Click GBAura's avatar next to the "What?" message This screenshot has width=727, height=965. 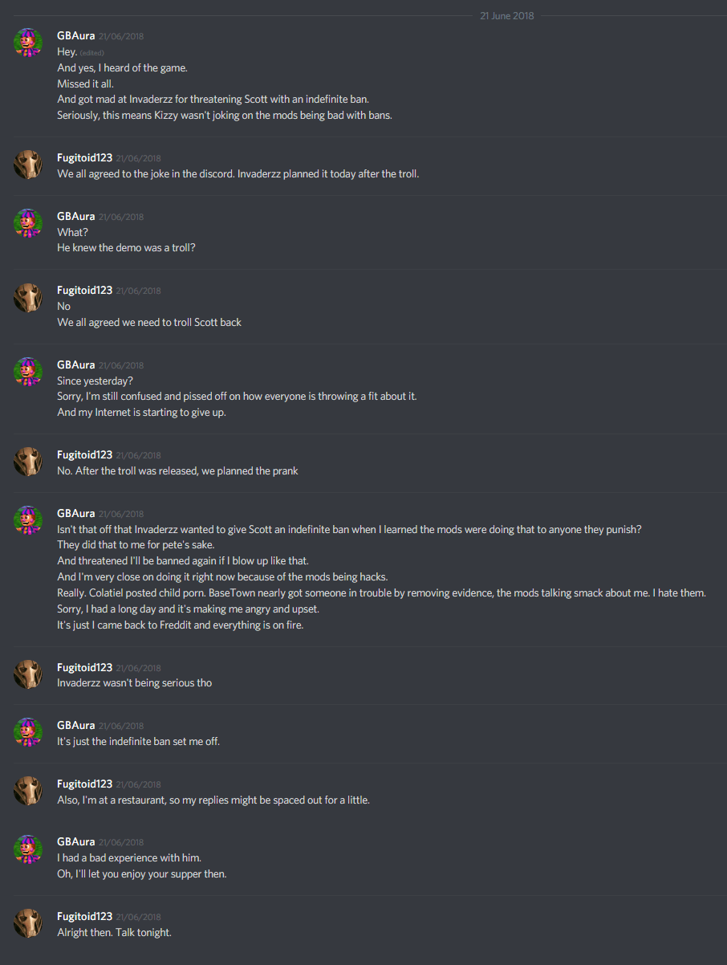[x=28, y=222]
